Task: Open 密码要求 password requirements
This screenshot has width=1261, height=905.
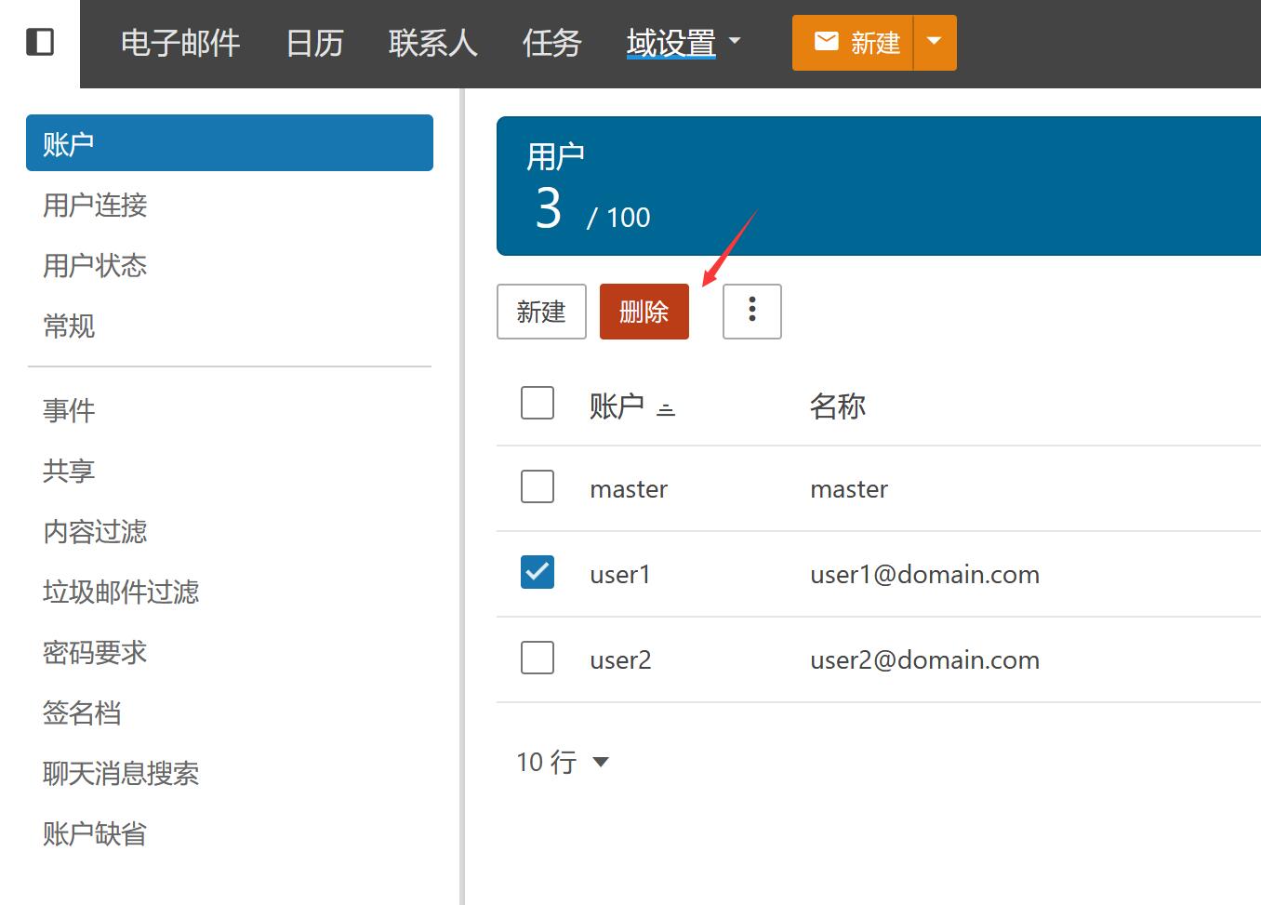Action: [95, 652]
